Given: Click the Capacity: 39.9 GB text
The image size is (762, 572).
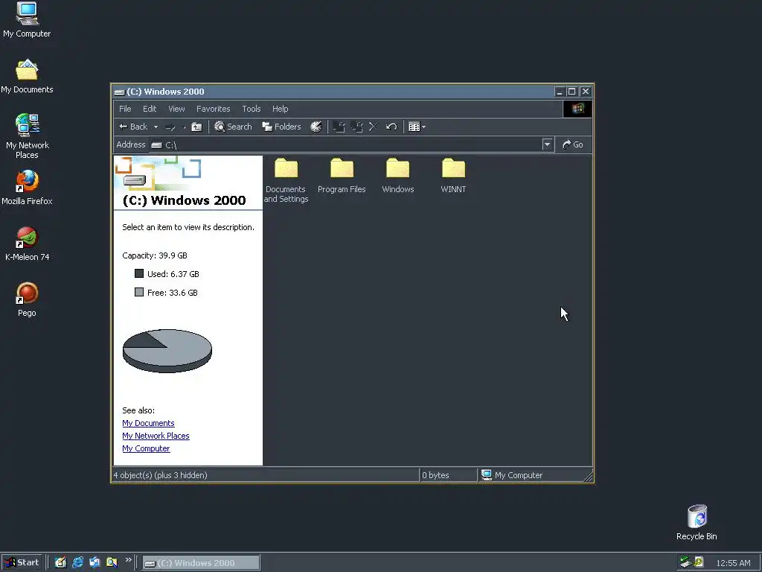Looking at the screenshot, I should tap(155, 255).
